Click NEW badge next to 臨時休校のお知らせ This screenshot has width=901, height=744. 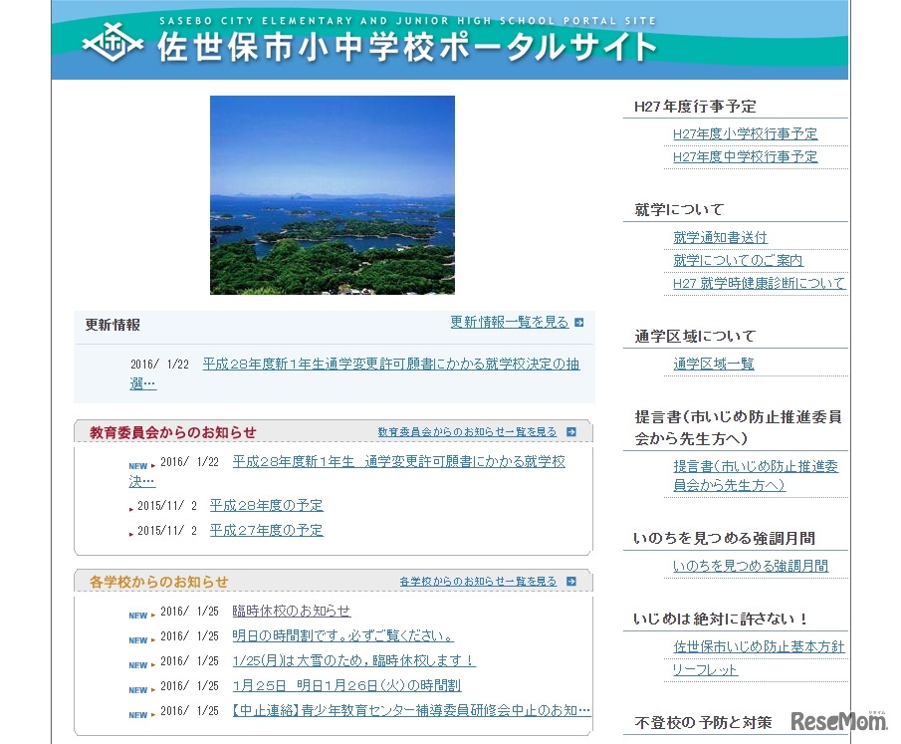click(x=138, y=615)
